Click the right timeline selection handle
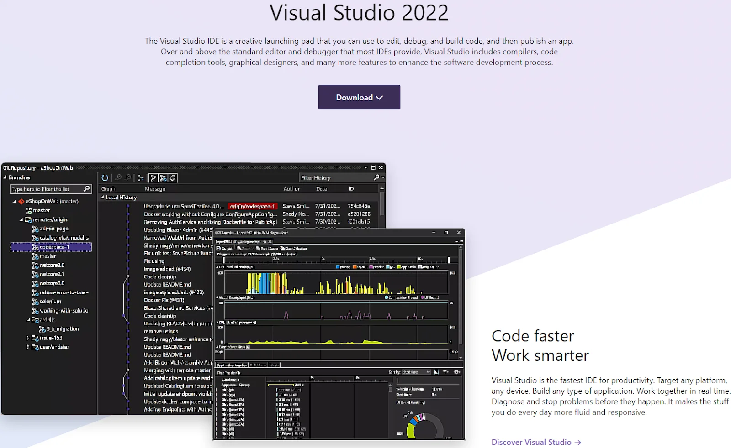Screen dimensions: 731x448 click(x=449, y=260)
